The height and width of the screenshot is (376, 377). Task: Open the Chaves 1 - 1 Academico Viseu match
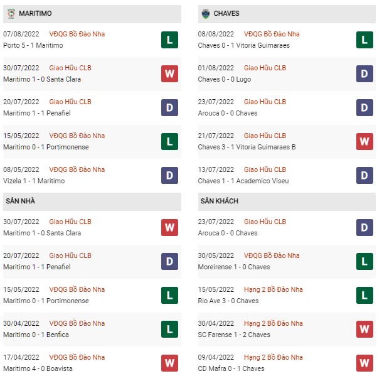(243, 181)
